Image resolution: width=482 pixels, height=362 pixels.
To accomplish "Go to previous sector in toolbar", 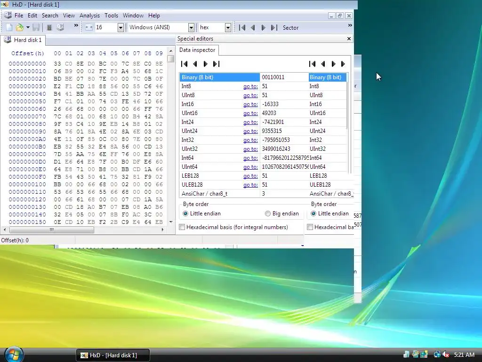I will 253,27.
